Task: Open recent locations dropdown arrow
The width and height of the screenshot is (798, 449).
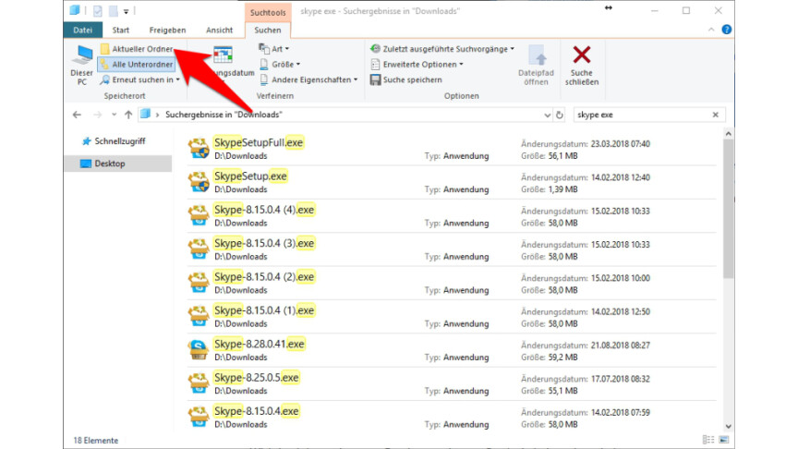Action: 114,115
